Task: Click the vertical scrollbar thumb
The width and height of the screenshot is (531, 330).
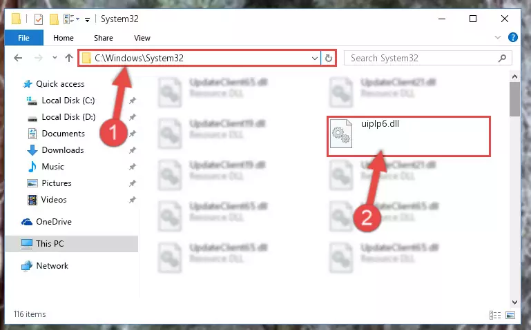Action: [514, 99]
